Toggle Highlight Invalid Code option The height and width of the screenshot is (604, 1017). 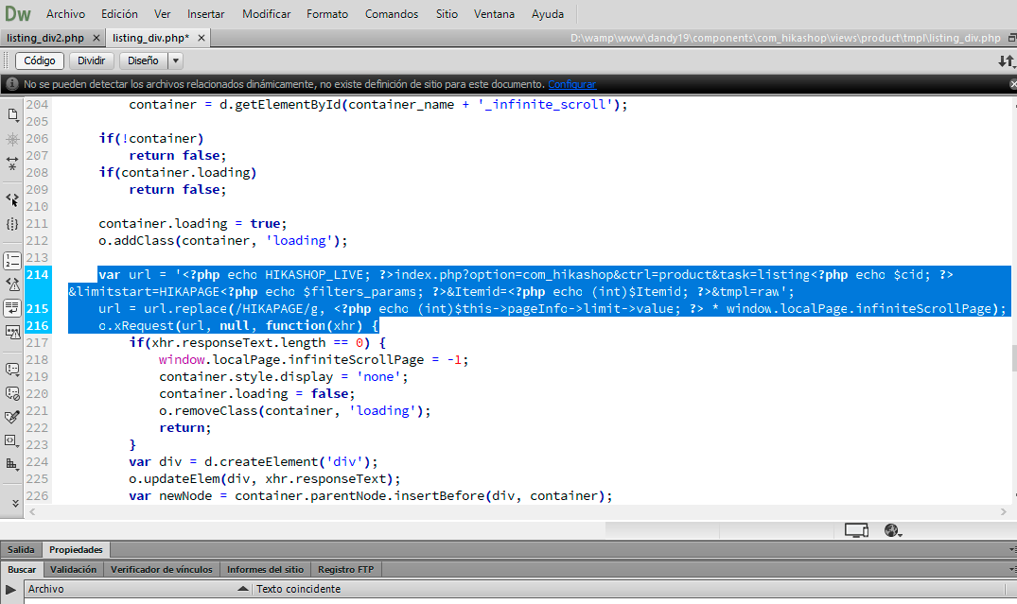(12, 284)
